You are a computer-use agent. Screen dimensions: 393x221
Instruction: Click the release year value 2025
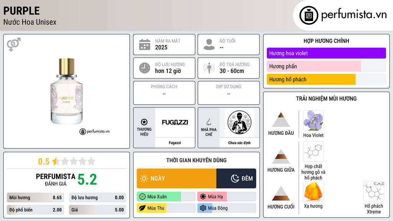click(161, 47)
